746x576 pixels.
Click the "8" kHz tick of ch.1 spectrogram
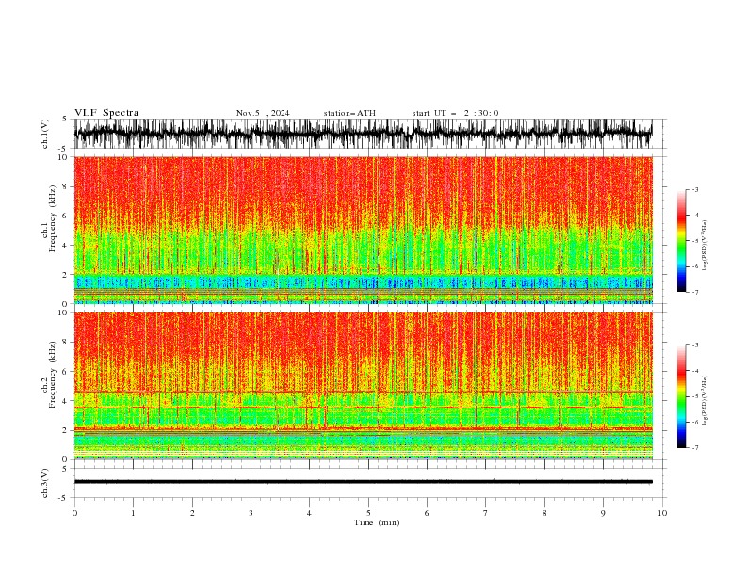click(x=65, y=186)
